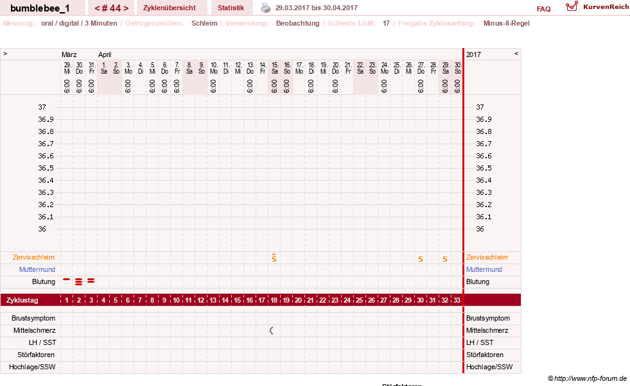Go to next cycle with the right arrow after #44
This screenshot has height=386, width=630.
126,8
